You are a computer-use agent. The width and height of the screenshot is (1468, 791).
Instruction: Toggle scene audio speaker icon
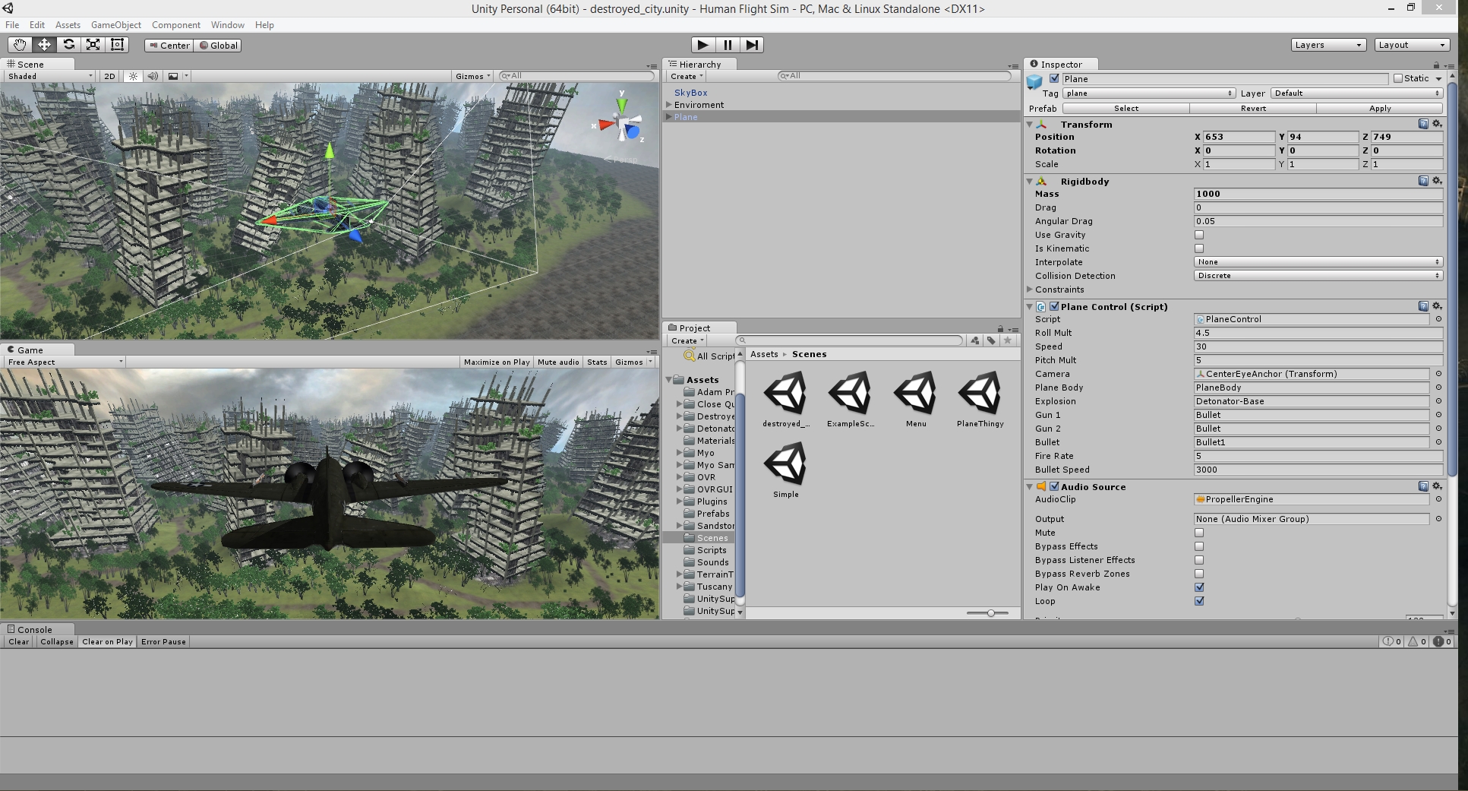coord(153,76)
